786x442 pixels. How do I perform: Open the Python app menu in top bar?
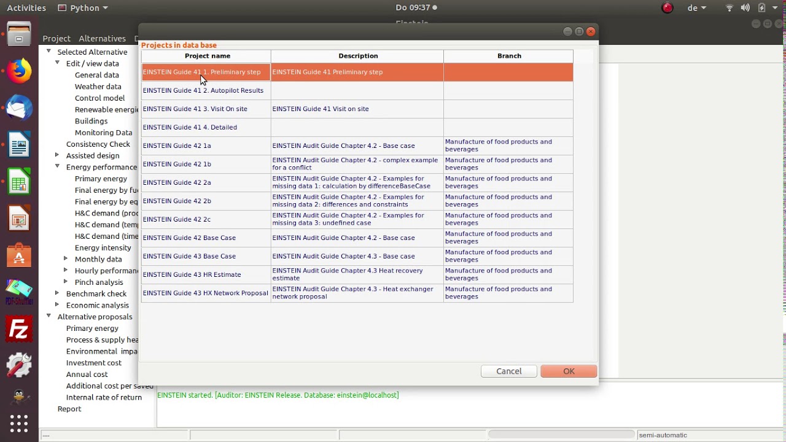[83, 8]
